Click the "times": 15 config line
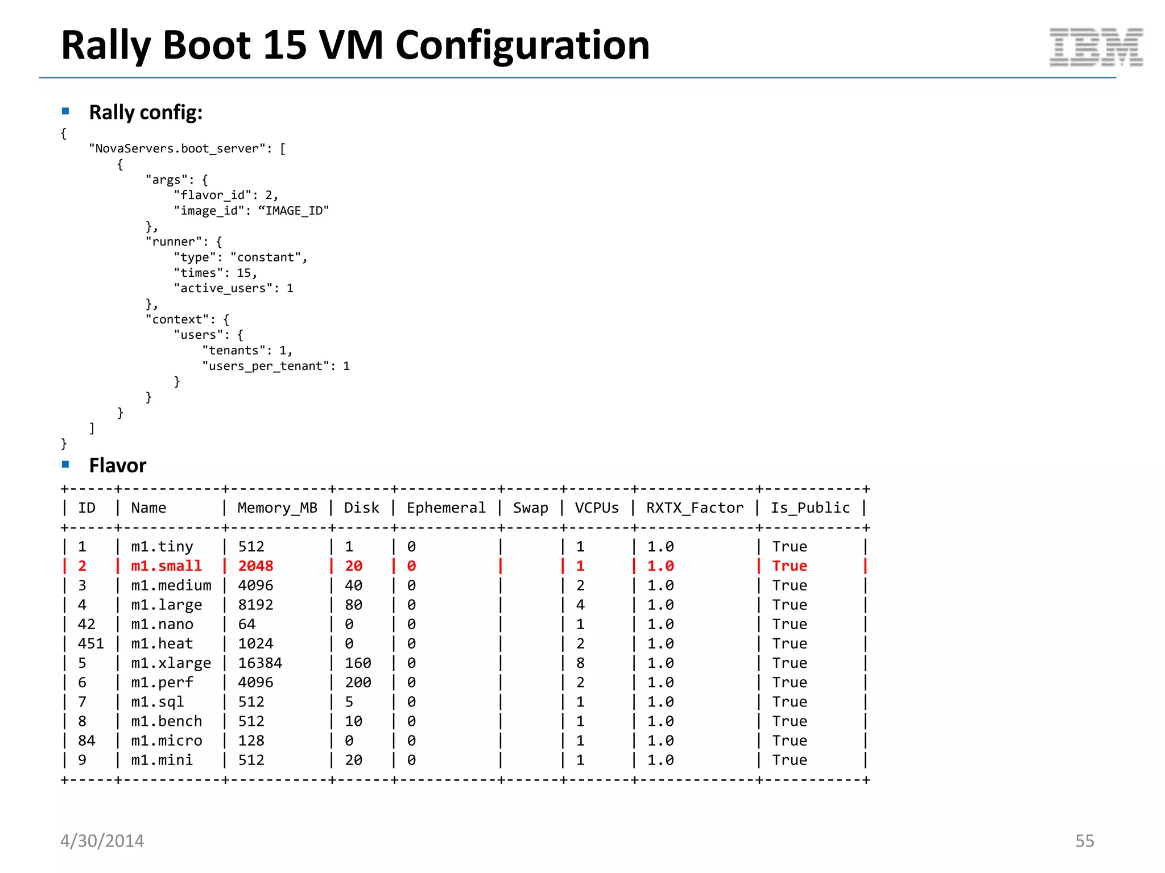 pos(216,273)
